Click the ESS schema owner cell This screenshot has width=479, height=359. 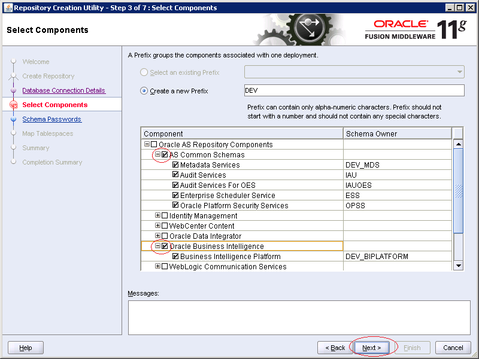click(x=398, y=196)
